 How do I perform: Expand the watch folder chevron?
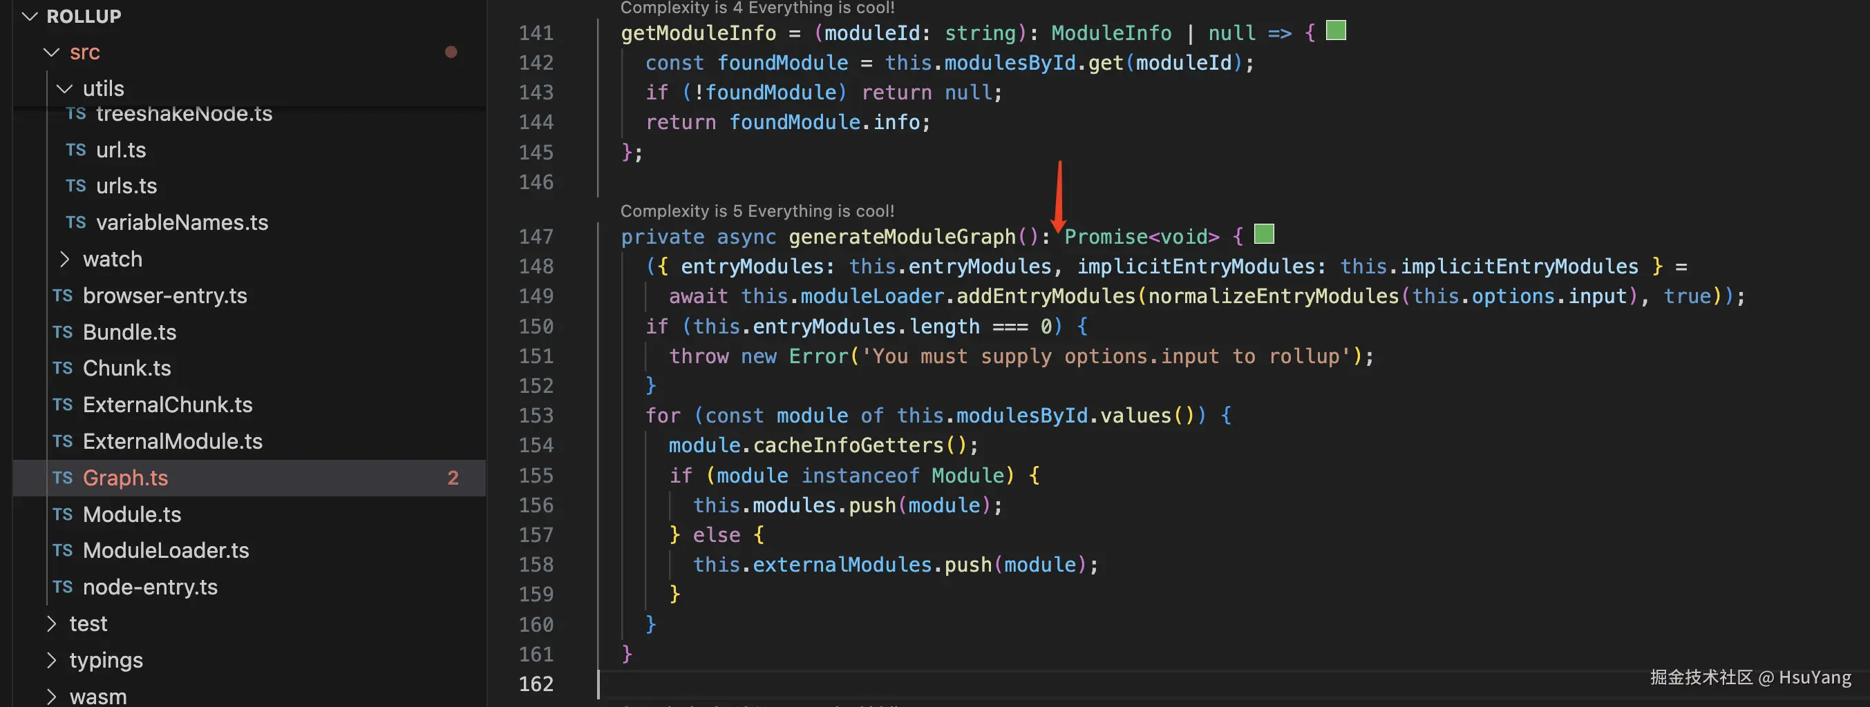coord(64,259)
